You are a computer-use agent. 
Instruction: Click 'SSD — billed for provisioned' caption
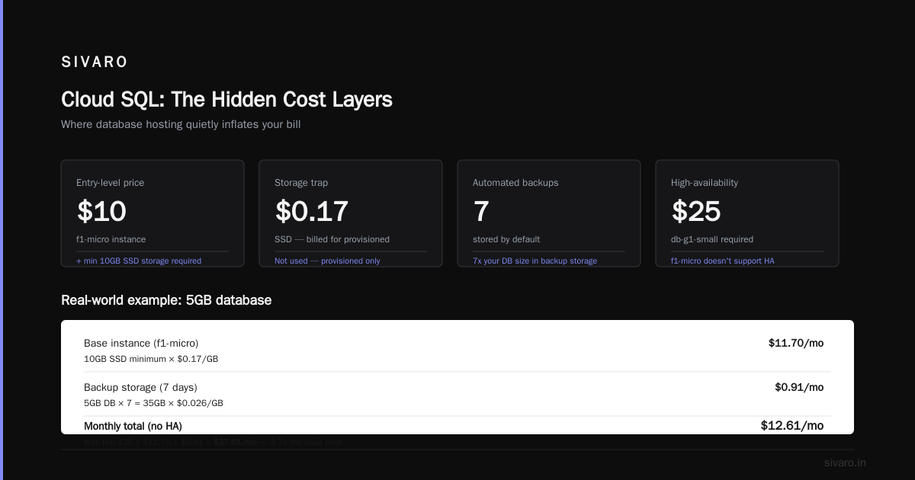coord(332,239)
